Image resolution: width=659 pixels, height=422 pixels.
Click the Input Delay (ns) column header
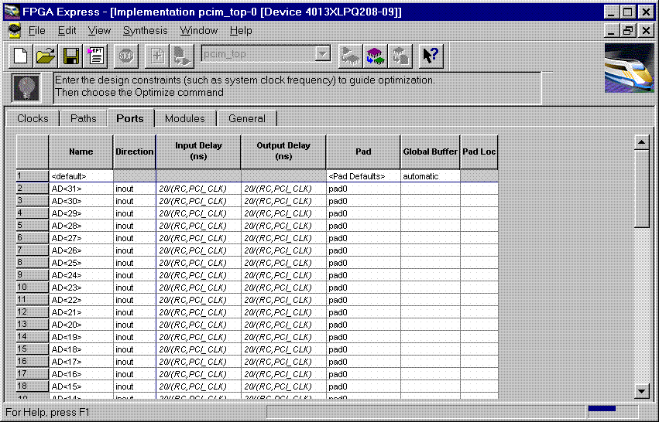(198, 151)
